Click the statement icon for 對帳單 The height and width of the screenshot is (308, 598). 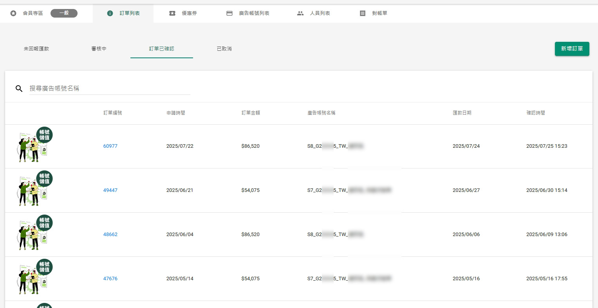click(363, 13)
